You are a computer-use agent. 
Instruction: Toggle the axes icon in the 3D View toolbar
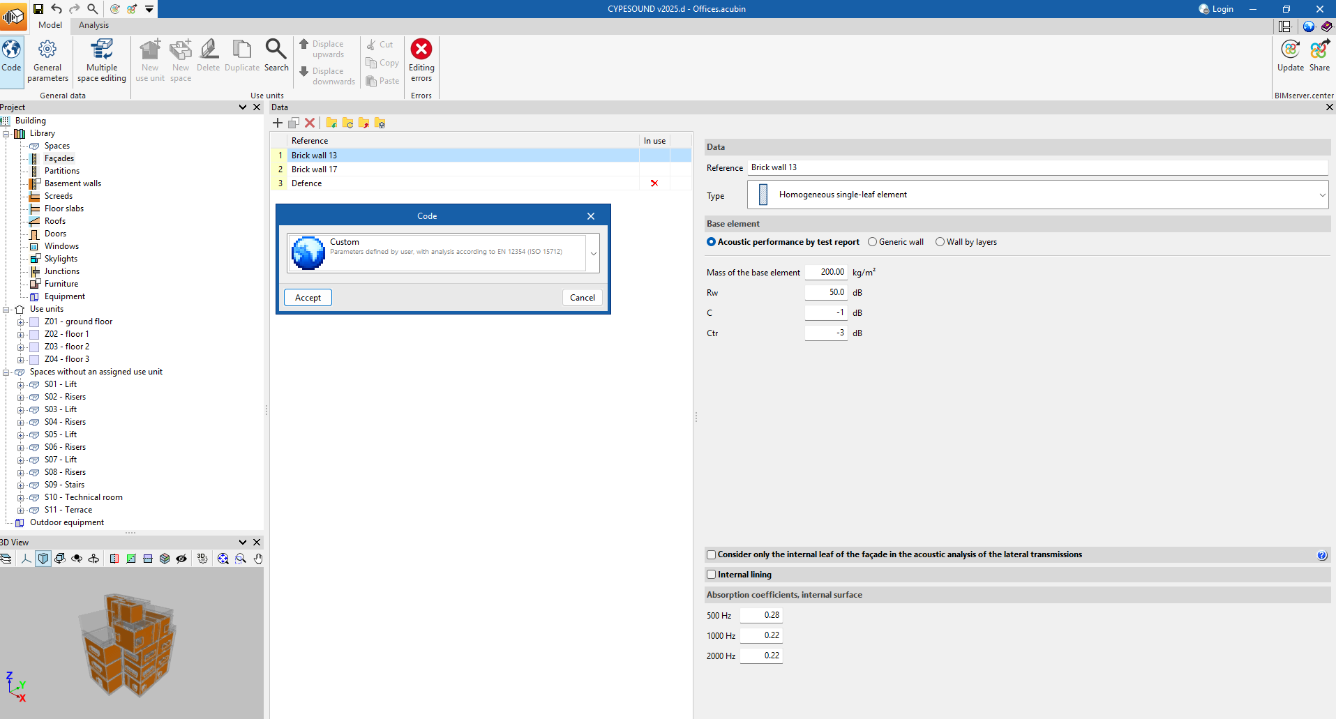tap(26, 559)
